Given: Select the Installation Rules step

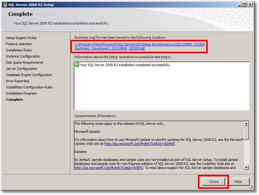Looking at the screenshot, I should click(x=19, y=50).
